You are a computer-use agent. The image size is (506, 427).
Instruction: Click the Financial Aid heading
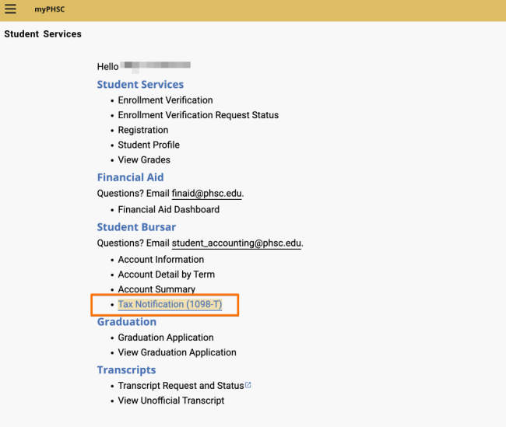(130, 177)
